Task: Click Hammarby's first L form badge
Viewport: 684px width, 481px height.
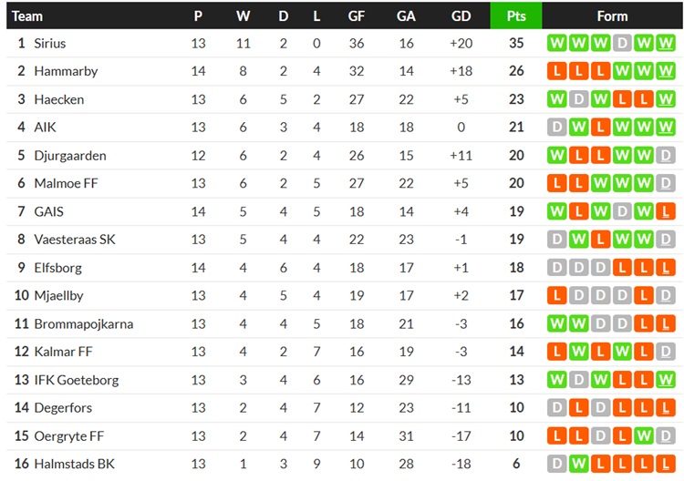Action: click(x=556, y=71)
